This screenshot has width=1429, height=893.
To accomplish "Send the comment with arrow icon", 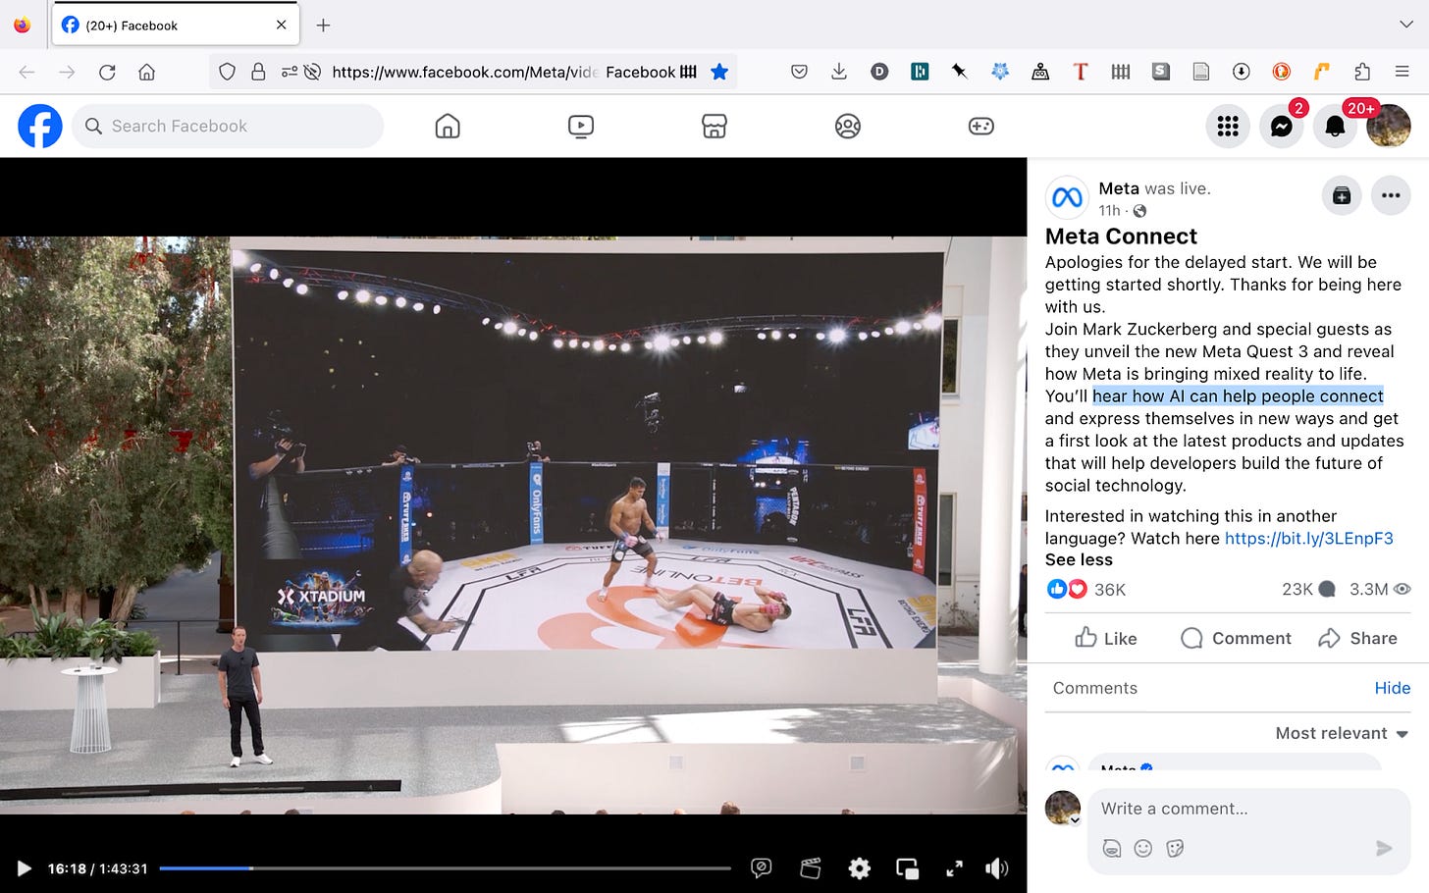I will 1384,848.
